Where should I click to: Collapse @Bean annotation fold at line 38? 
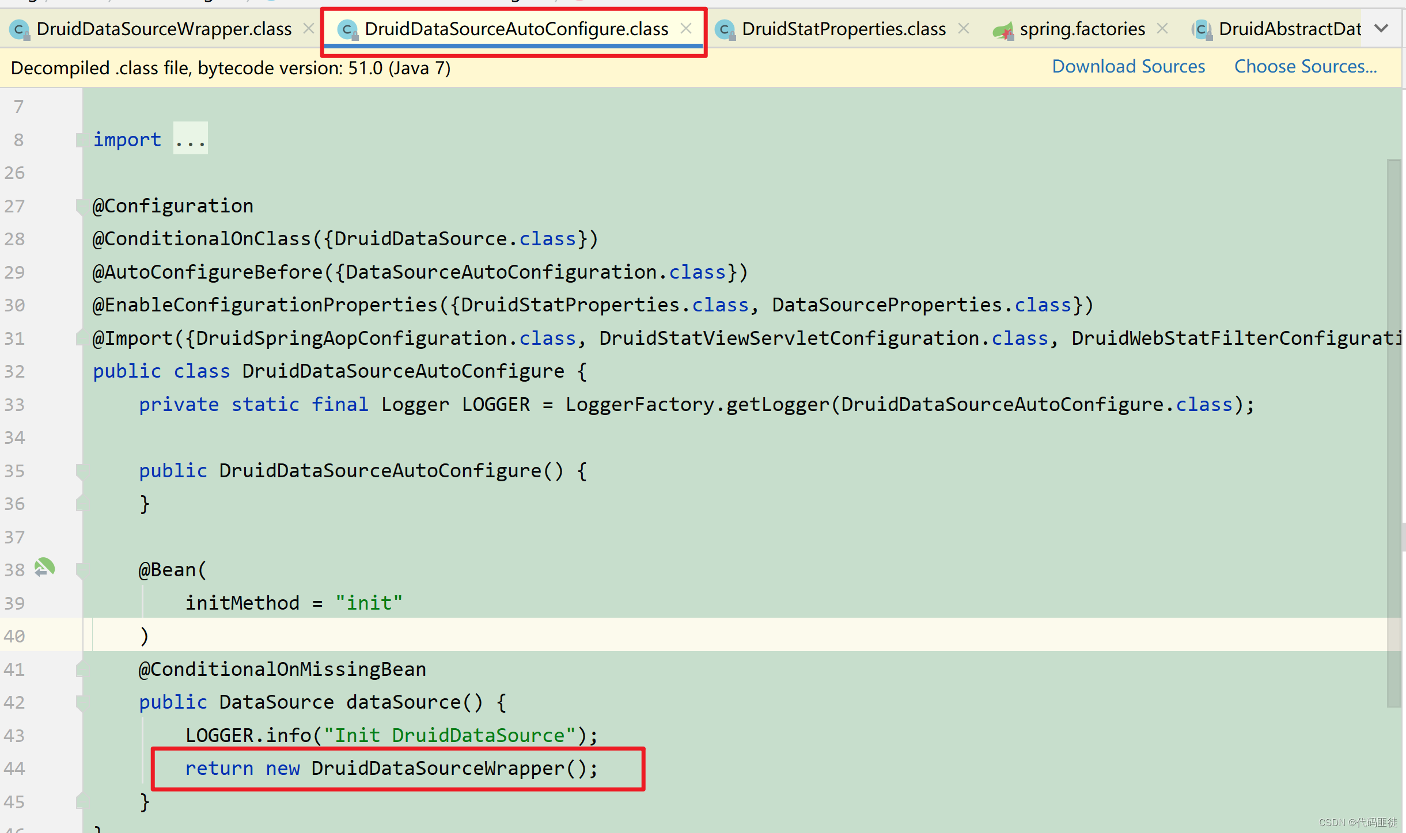coord(79,570)
